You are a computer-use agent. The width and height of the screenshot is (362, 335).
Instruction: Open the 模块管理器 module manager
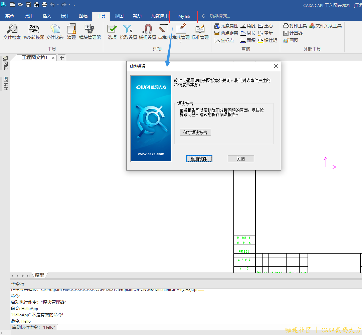point(90,32)
